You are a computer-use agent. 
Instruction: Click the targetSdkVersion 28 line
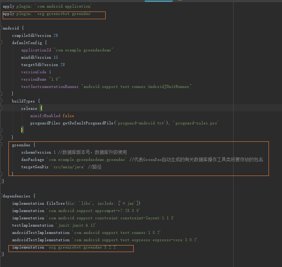[x=43, y=65]
